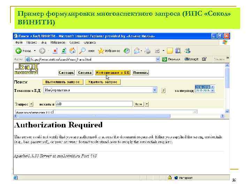
Task: Click the frame's horizontal scrollbar thumb
Action: [94, 116]
